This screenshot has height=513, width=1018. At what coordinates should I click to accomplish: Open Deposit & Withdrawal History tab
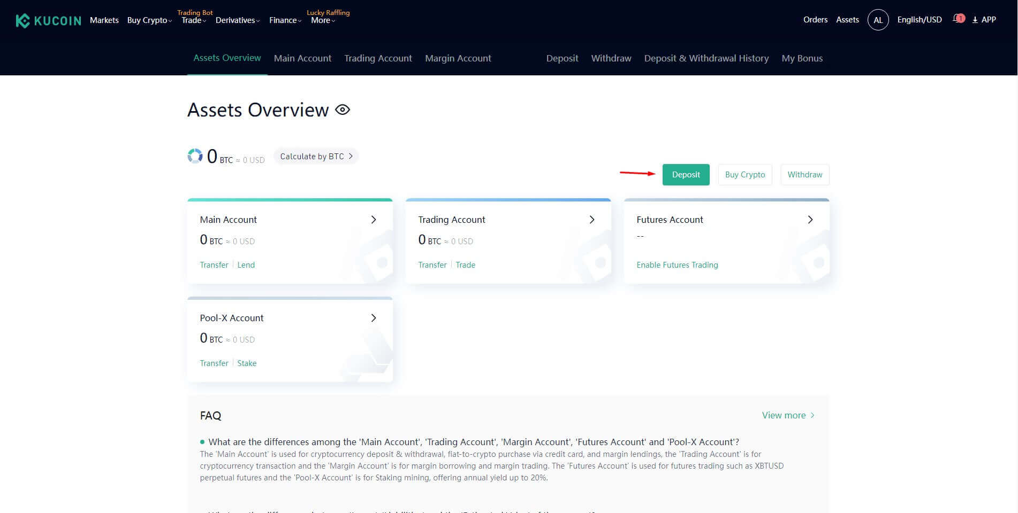pos(706,58)
